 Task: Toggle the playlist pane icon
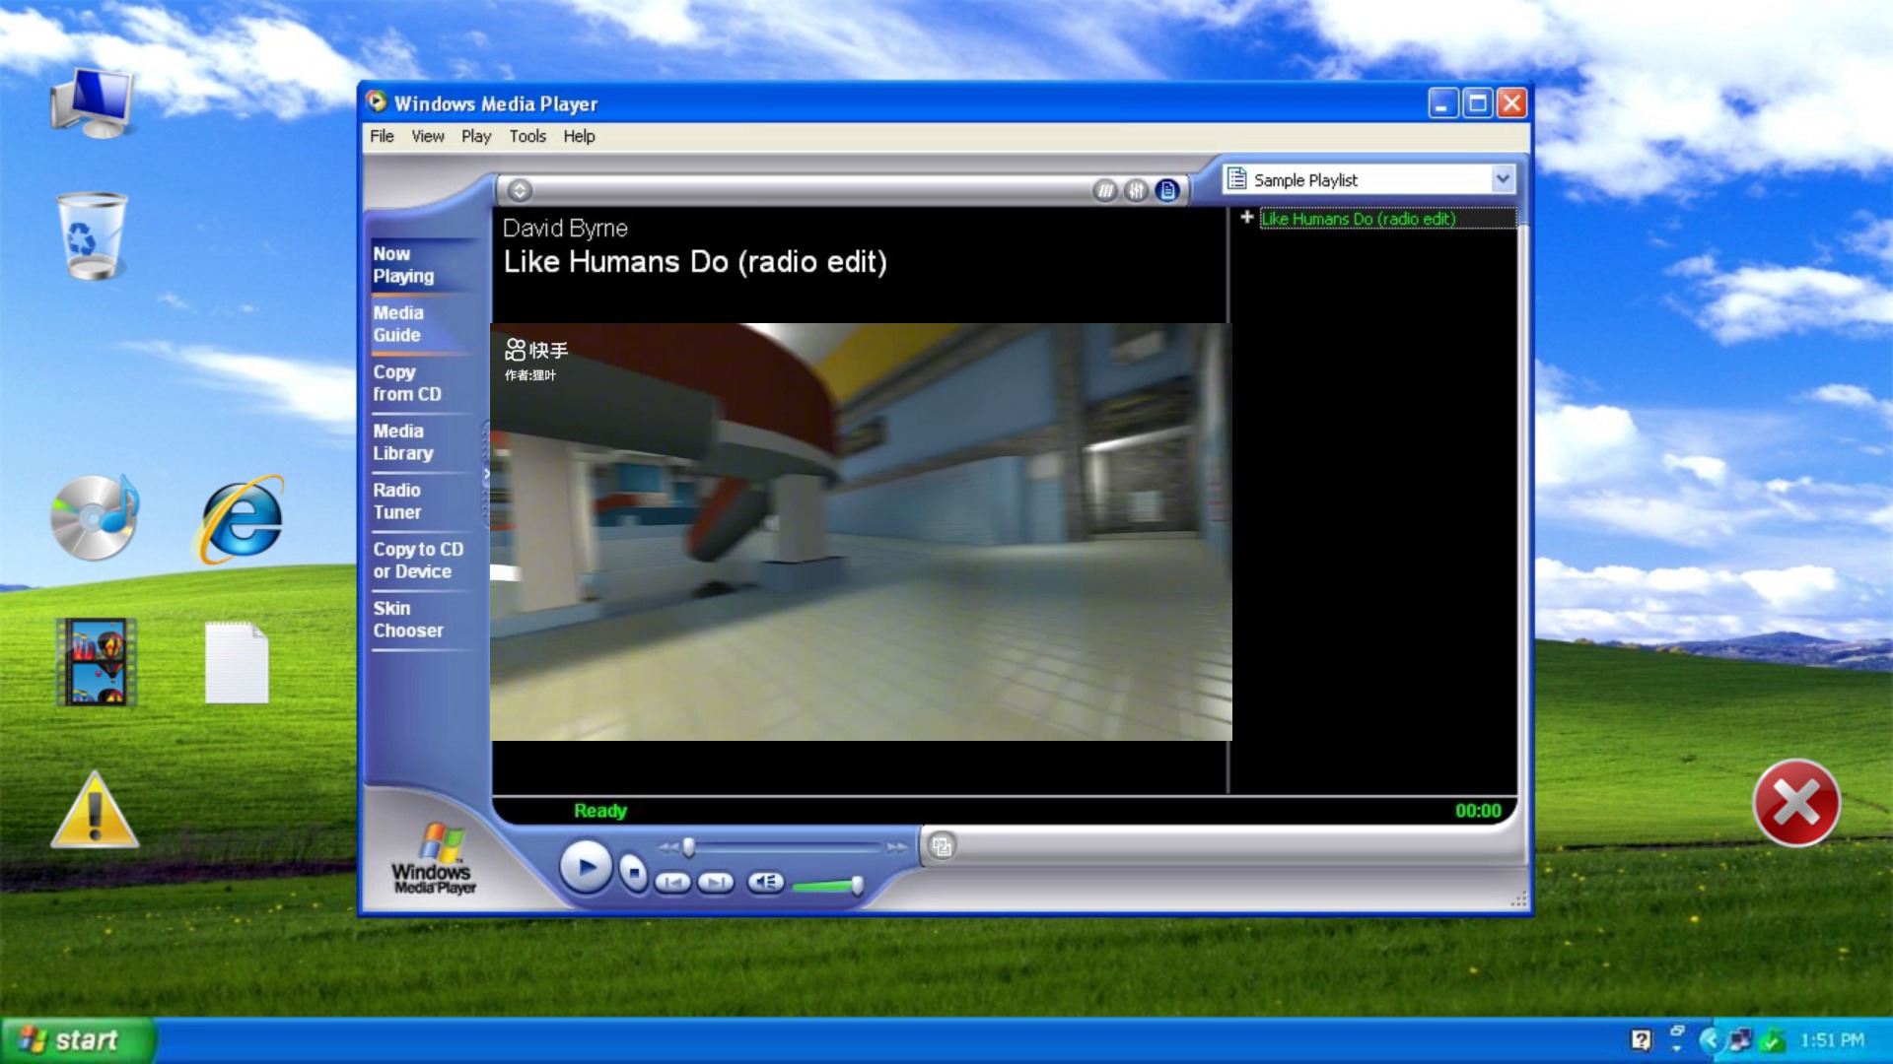pyautogui.click(x=1168, y=190)
